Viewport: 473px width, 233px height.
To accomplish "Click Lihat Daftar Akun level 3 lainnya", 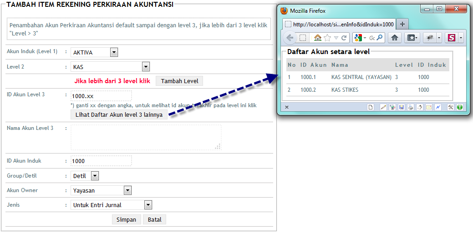I will pyautogui.click(x=119, y=115).
